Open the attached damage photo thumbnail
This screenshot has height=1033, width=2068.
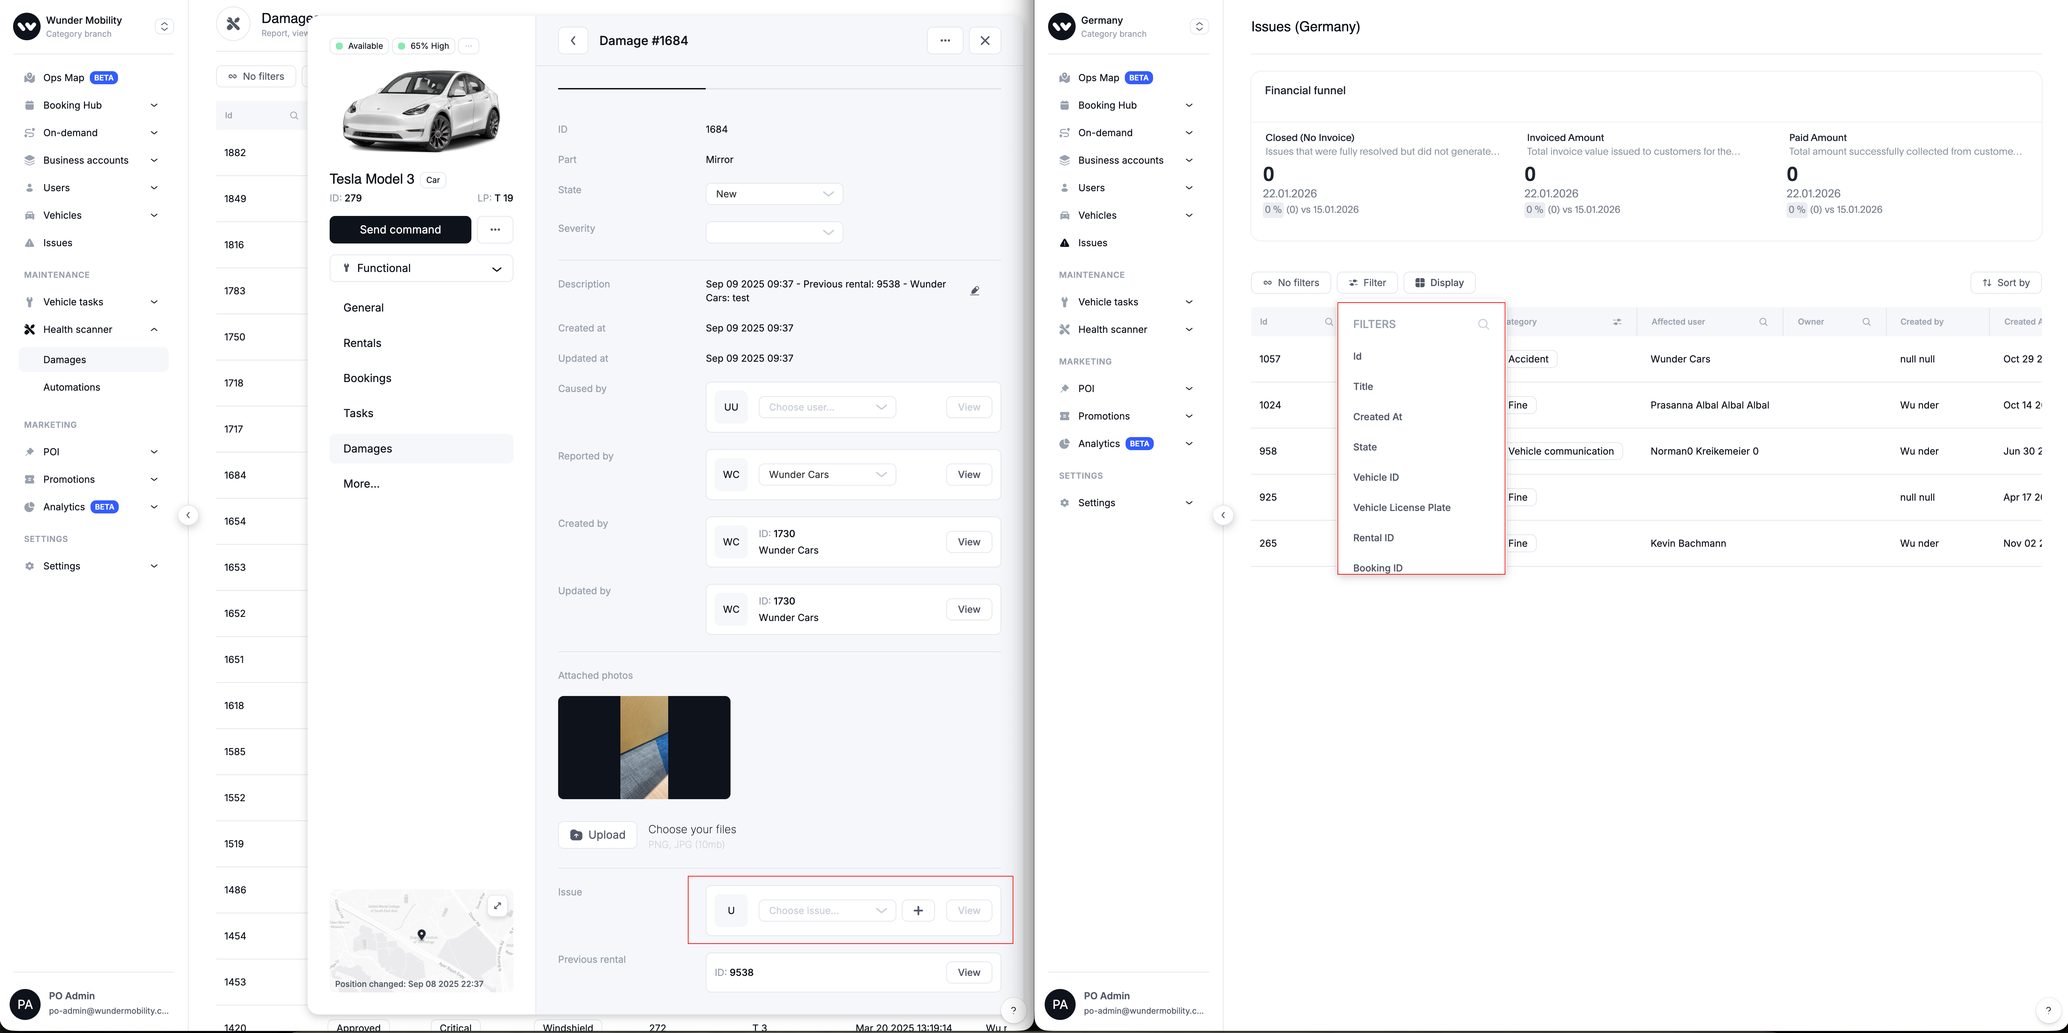644,748
